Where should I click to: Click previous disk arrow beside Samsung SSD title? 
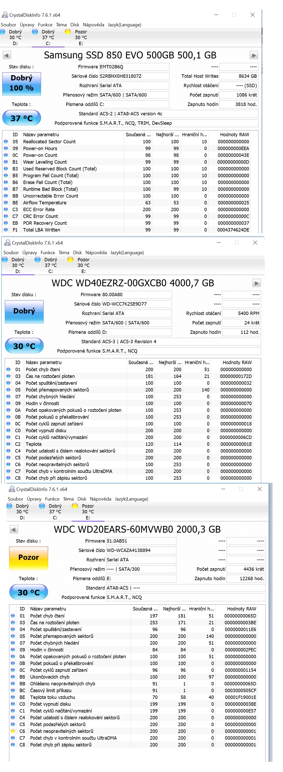[7, 55]
